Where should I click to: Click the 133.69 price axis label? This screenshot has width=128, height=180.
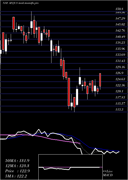[120, 55]
